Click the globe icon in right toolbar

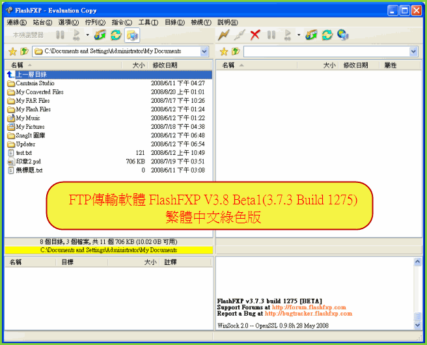(x=342, y=35)
